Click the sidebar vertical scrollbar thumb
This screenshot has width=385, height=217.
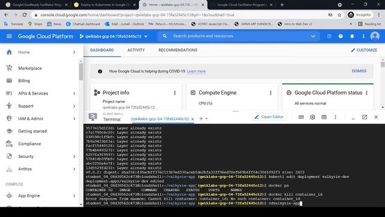click(x=81, y=72)
